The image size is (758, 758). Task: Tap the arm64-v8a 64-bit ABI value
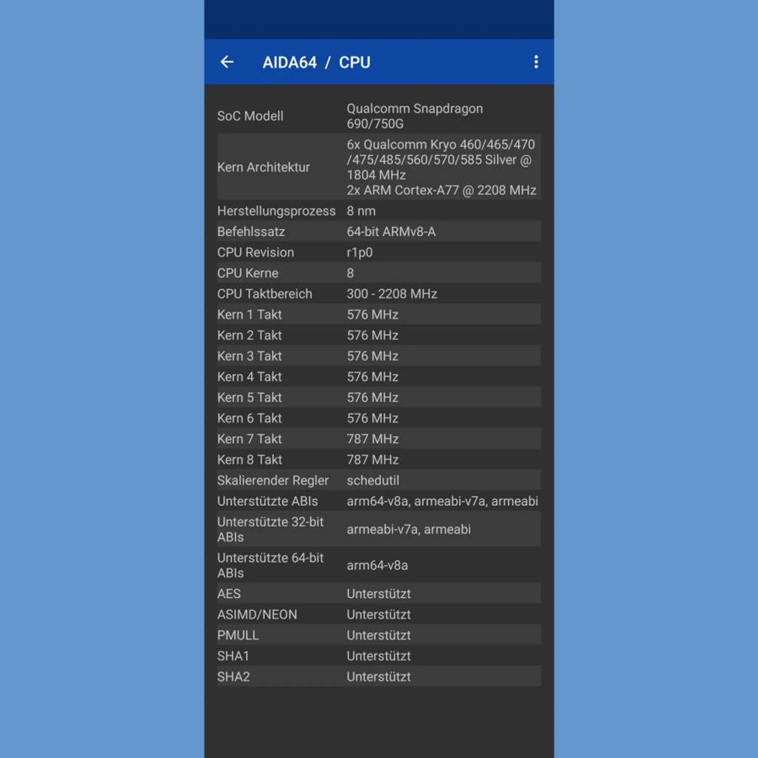pyautogui.click(x=377, y=566)
